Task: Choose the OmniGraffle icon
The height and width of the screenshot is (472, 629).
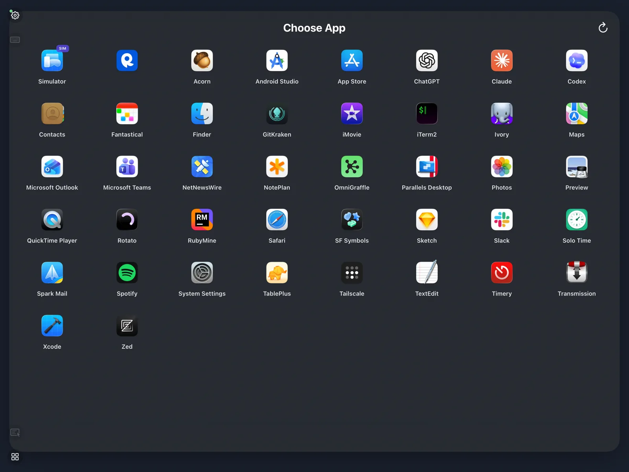Action: point(352,167)
